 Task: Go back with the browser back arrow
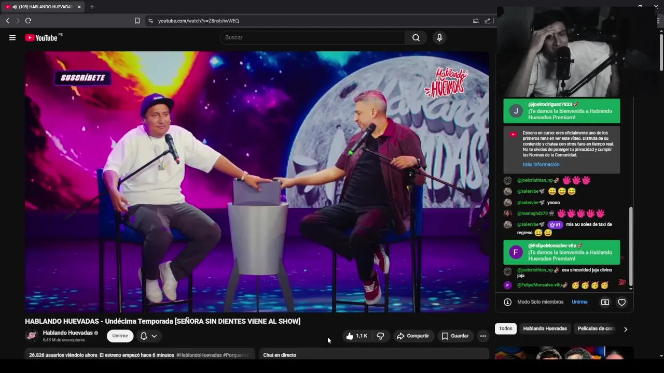(x=8, y=21)
